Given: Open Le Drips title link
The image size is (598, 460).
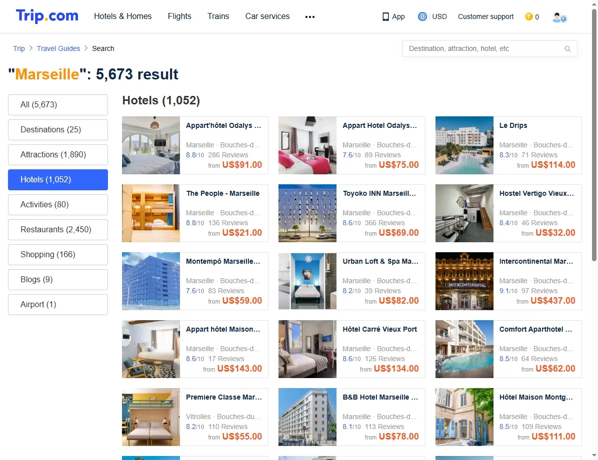Looking at the screenshot, I should click(513, 125).
